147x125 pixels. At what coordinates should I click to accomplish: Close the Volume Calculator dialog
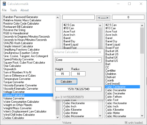[100, 52]
